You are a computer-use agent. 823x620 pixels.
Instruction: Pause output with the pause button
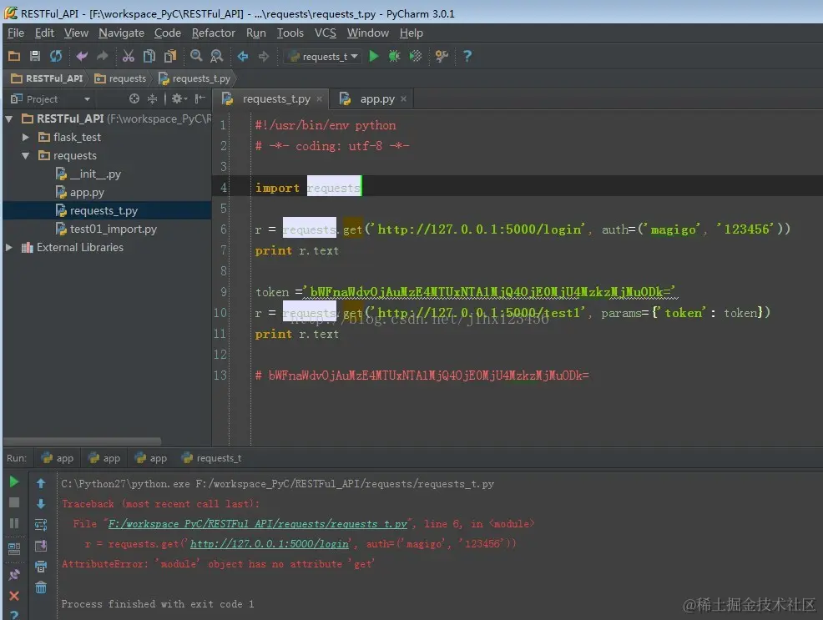pyautogui.click(x=14, y=523)
